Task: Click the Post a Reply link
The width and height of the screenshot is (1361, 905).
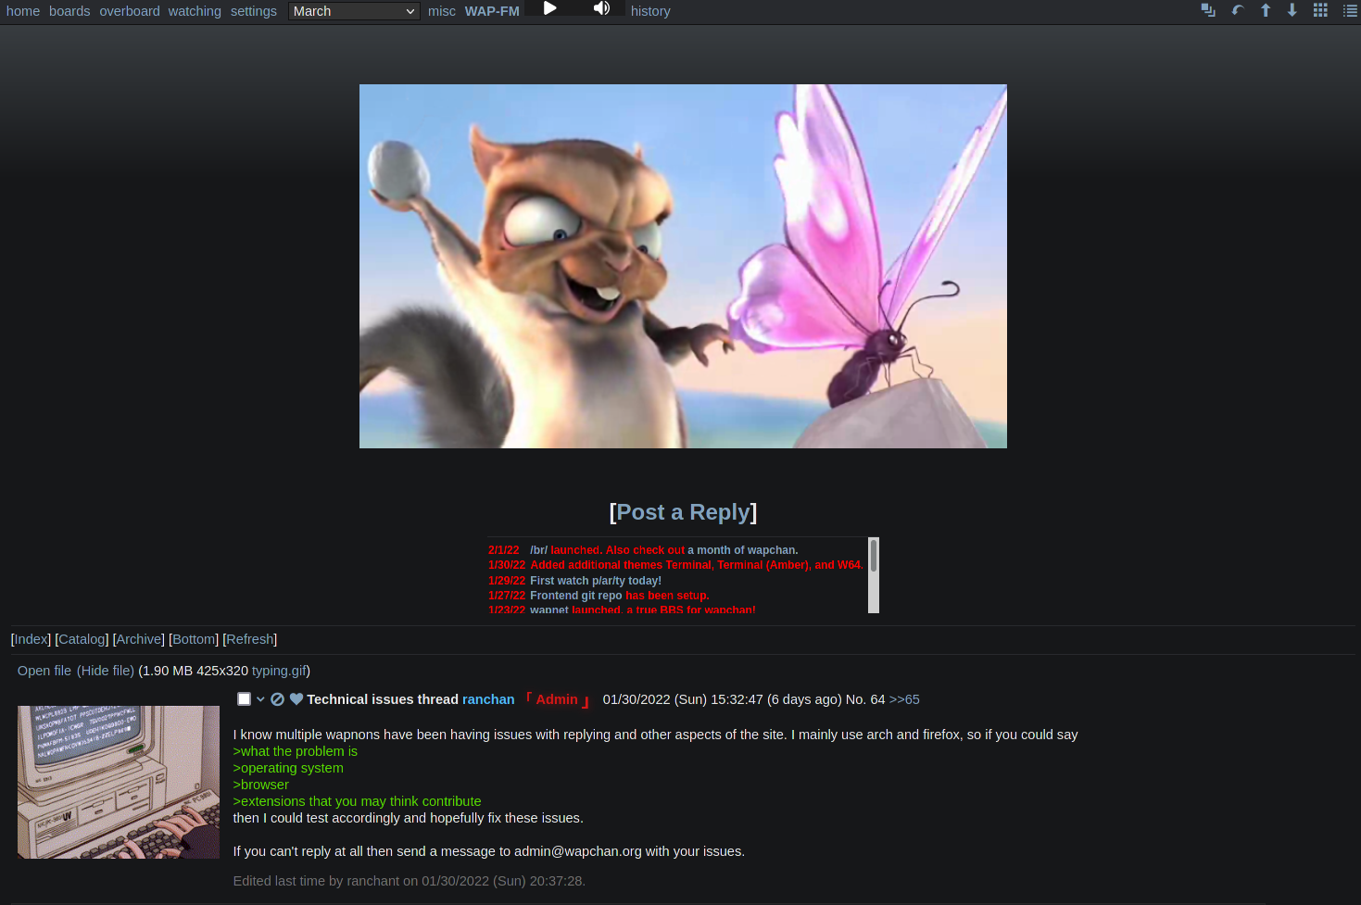Action: 683,512
